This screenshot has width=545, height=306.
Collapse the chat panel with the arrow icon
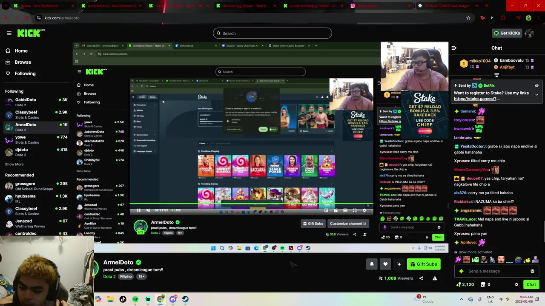[454, 48]
